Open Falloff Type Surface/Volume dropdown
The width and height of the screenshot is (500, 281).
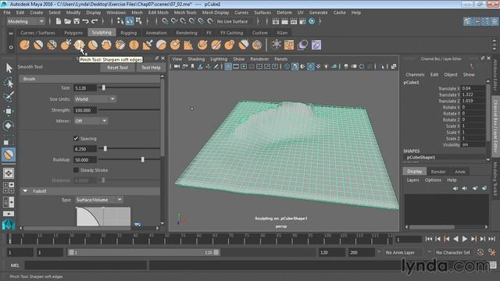99,200
